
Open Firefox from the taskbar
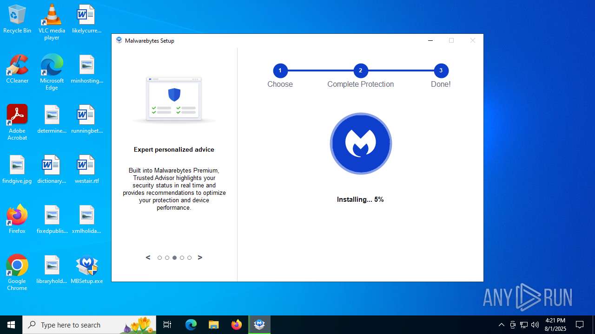point(237,325)
